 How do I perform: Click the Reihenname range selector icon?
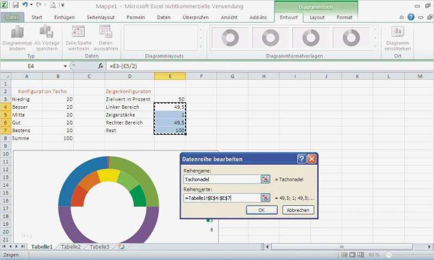[265, 179]
